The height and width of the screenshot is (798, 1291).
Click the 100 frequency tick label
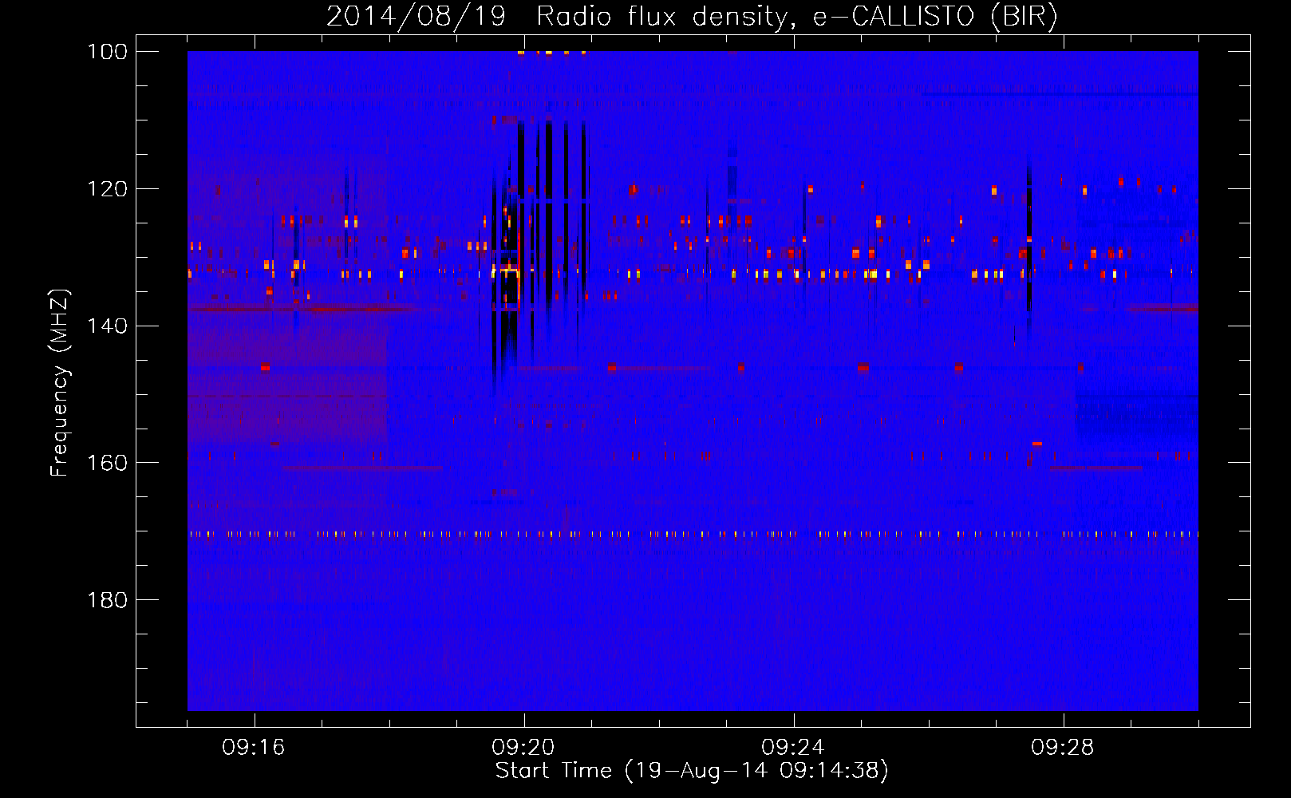pos(108,51)
